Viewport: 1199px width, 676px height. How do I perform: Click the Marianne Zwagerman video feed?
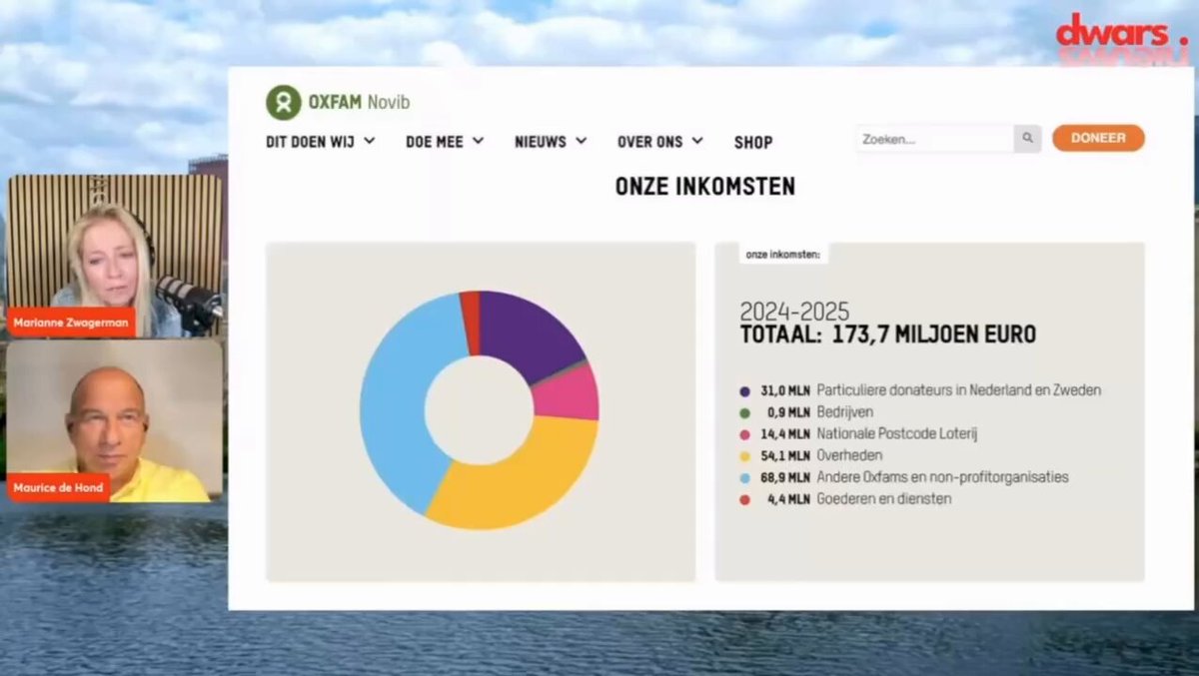pyautogui.click(x=116, y=256)
